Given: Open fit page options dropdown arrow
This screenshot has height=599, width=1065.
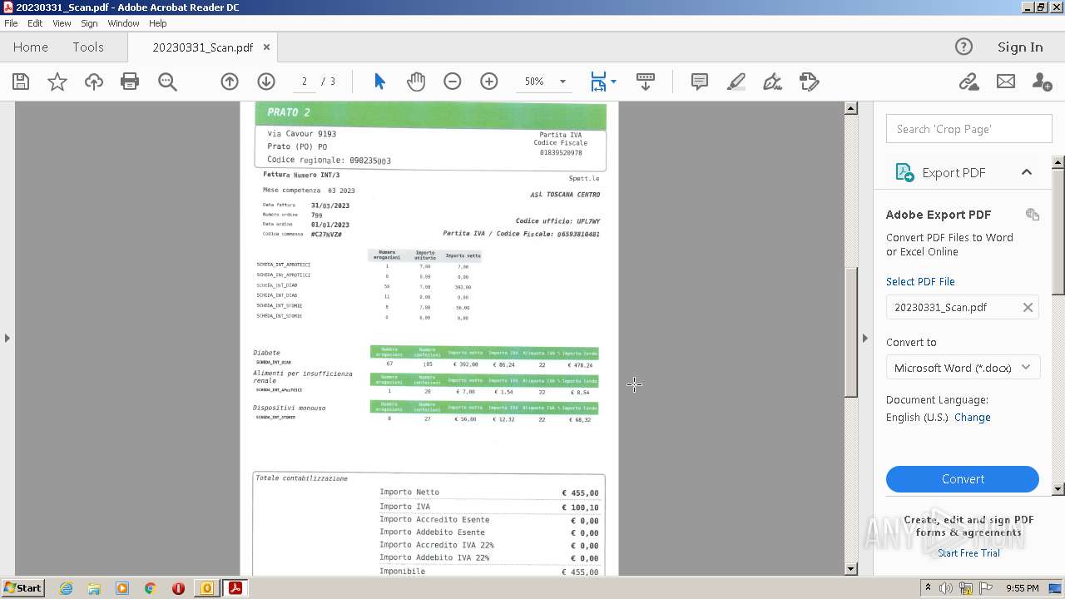Looking at the screenshot, I should [613, 82].
